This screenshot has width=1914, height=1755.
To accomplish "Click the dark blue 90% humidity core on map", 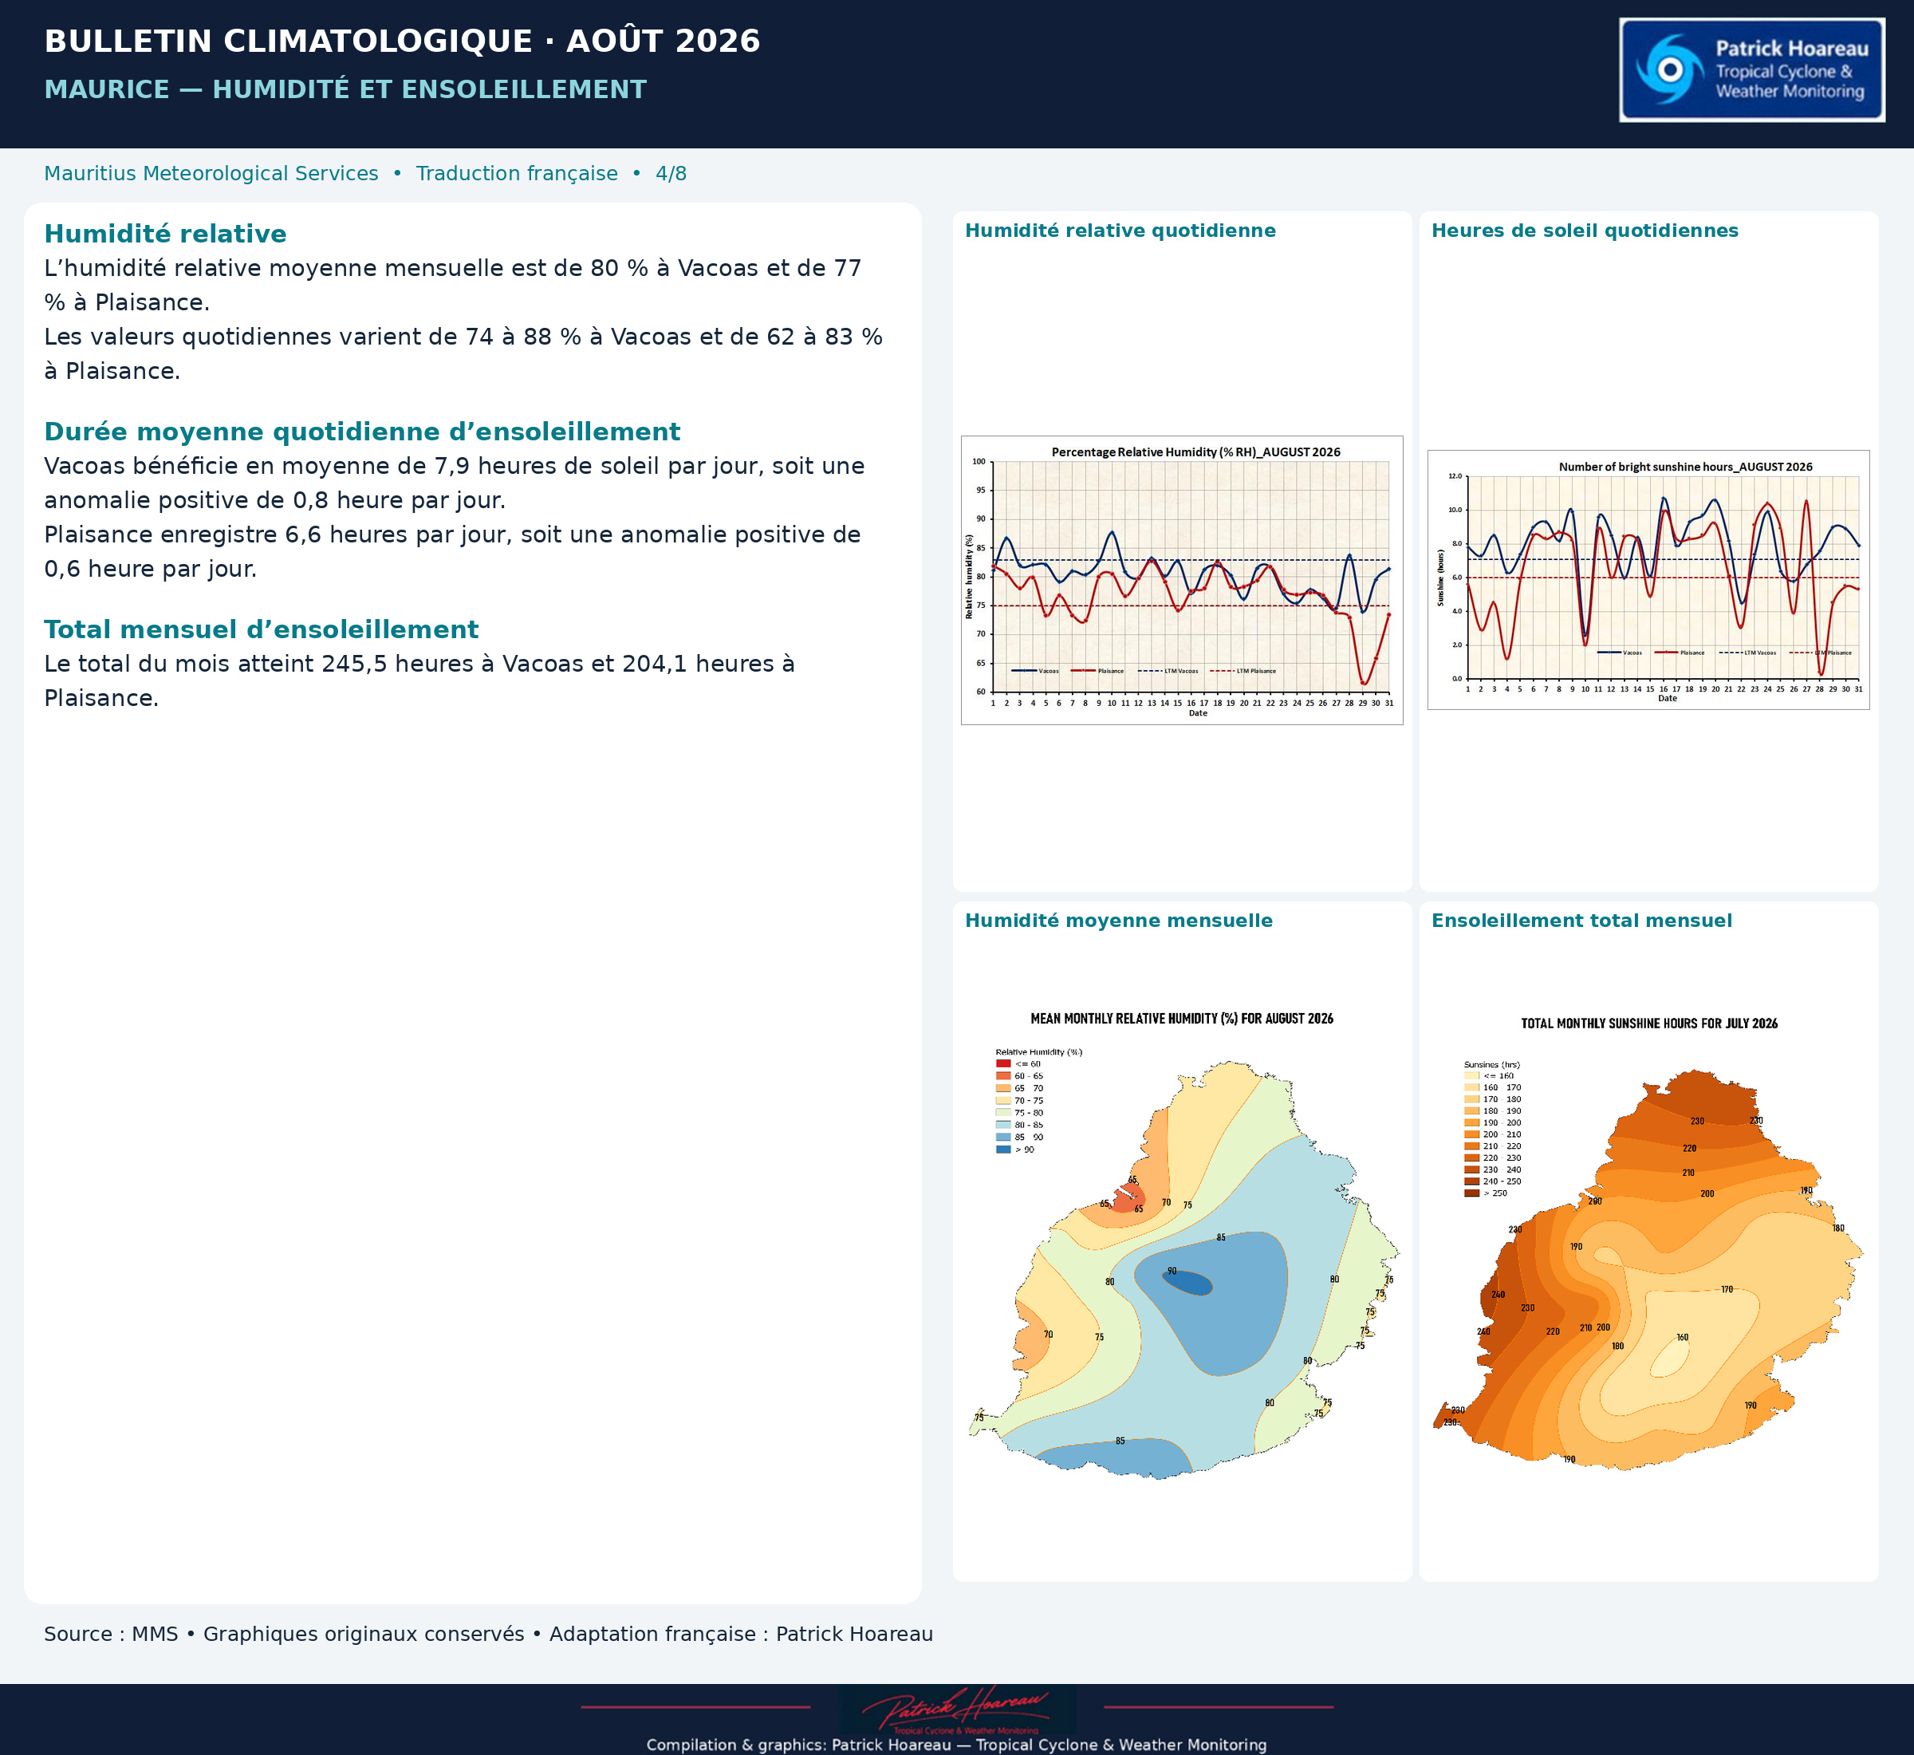I will point(1187,1283).
